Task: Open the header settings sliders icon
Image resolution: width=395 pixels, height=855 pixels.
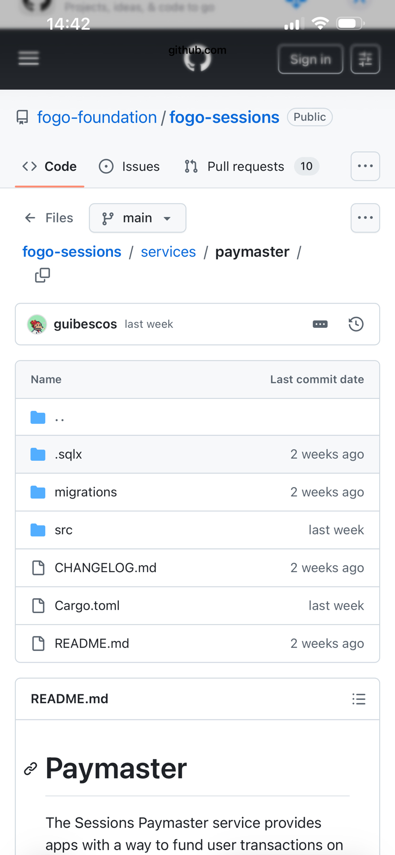Action: pyautogui.click(x=365, y=59)
